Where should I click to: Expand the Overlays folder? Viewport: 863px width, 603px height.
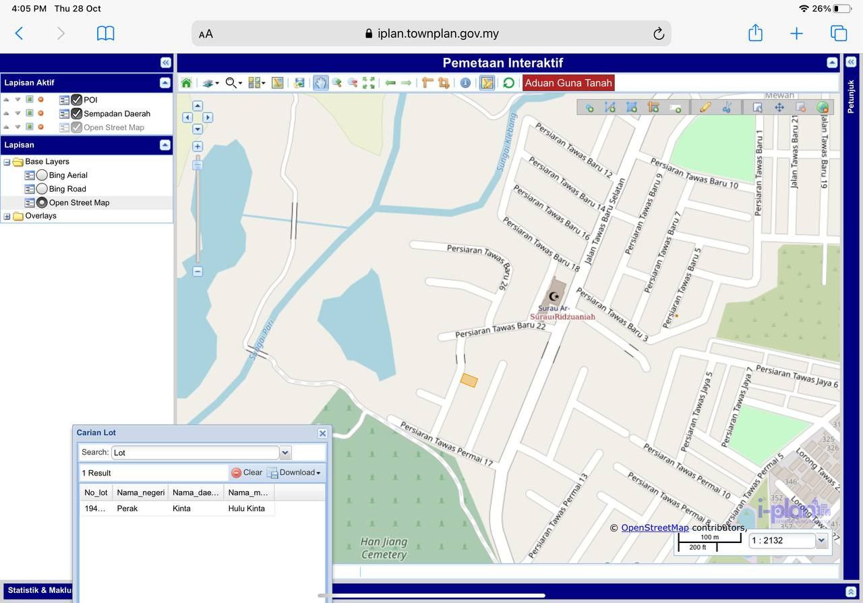[7, 217]
